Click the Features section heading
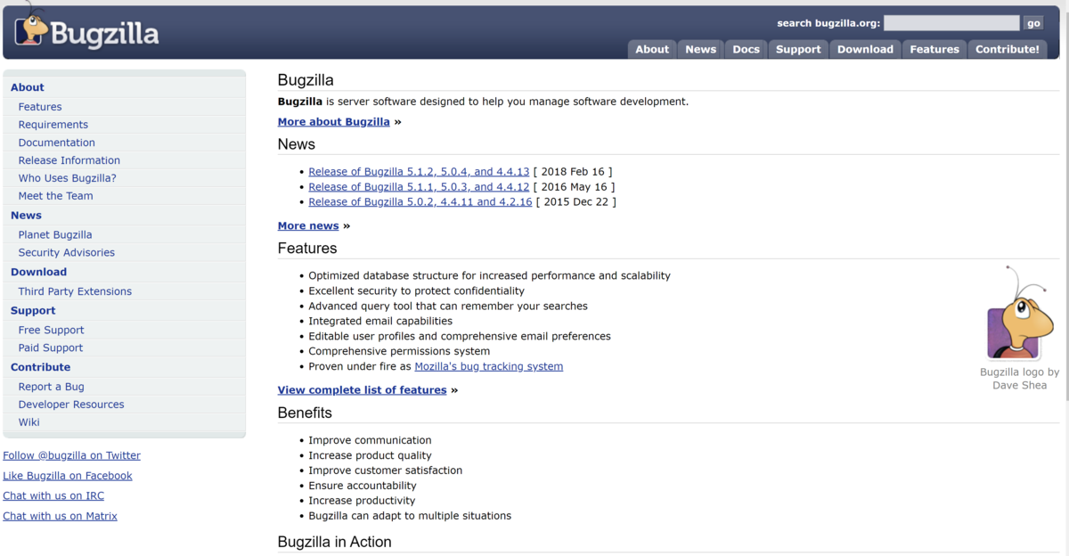Image resolution: width=1069 pixels, height=556 pixels. tap(307, 249)
